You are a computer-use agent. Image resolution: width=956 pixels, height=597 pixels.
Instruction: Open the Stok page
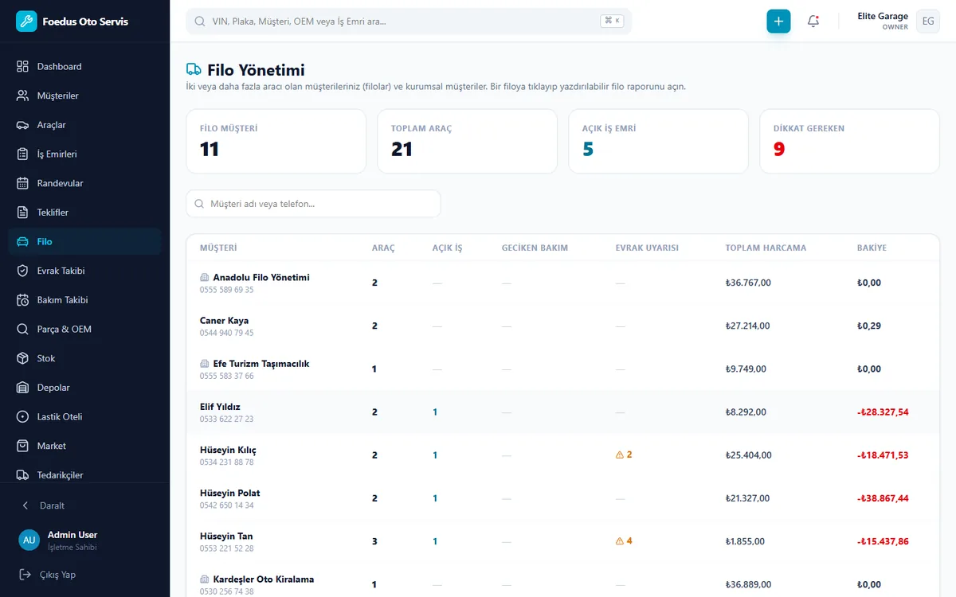coord(85,358)
